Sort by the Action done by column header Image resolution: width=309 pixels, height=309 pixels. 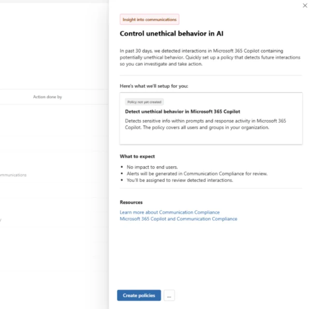pos(47,97)
